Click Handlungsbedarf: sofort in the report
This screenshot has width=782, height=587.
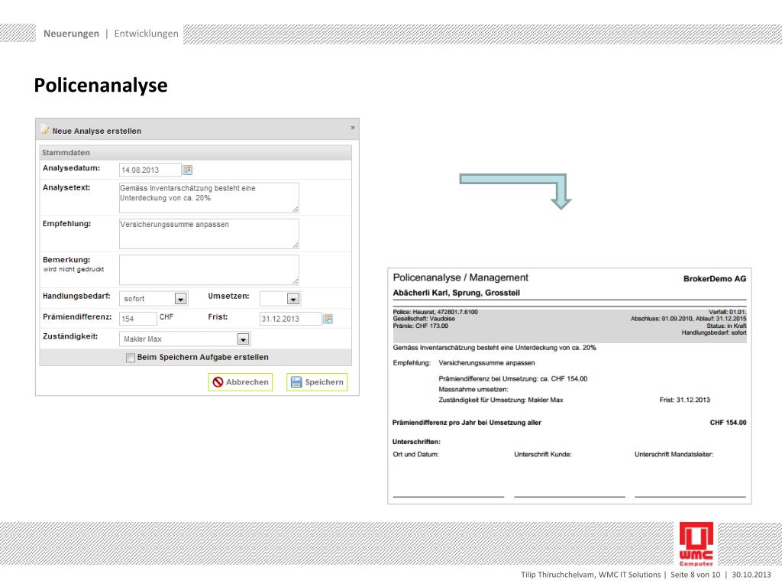[714, 332]
